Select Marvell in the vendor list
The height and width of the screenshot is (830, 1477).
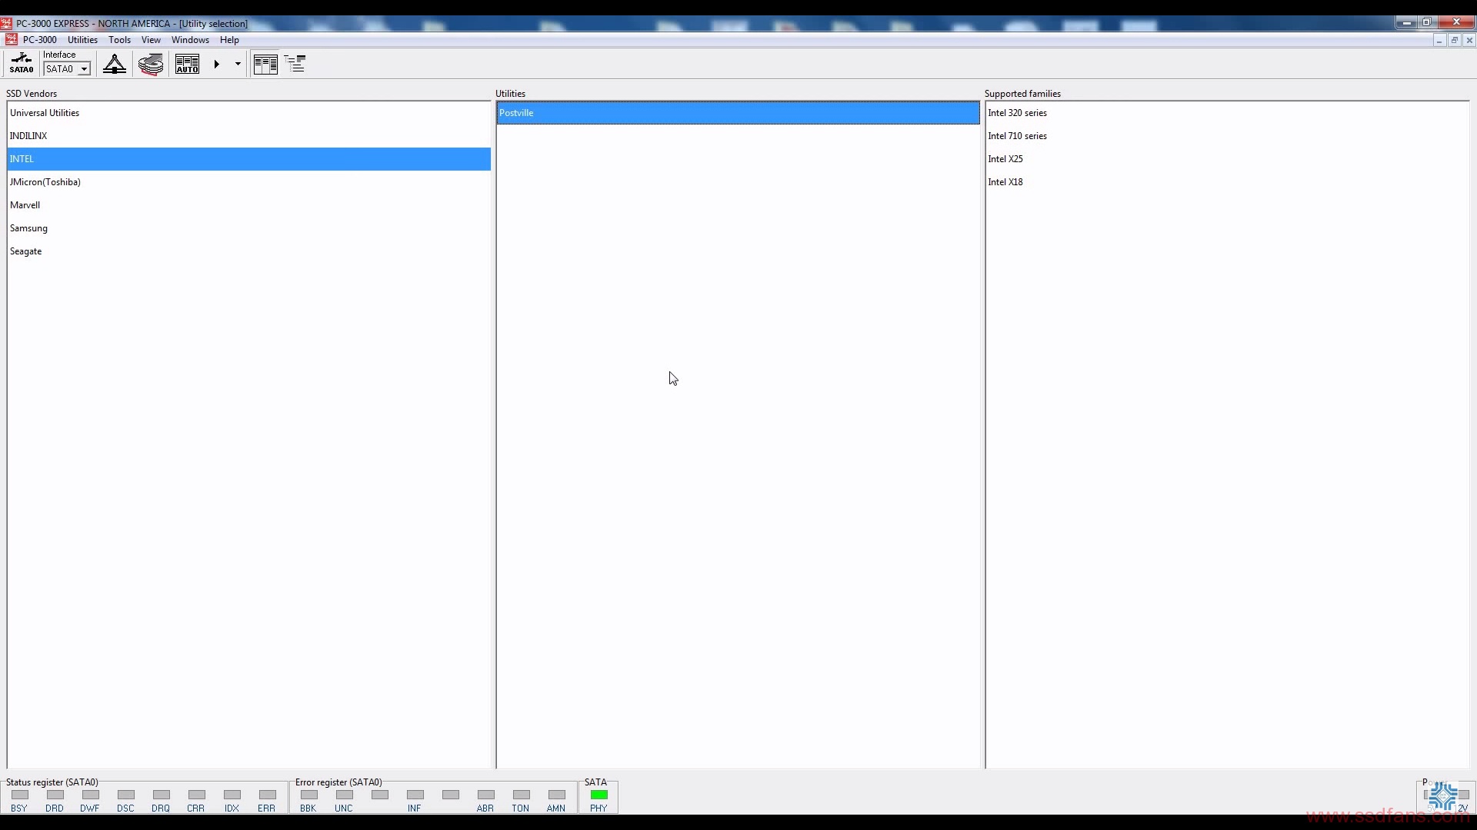[248, 205]
